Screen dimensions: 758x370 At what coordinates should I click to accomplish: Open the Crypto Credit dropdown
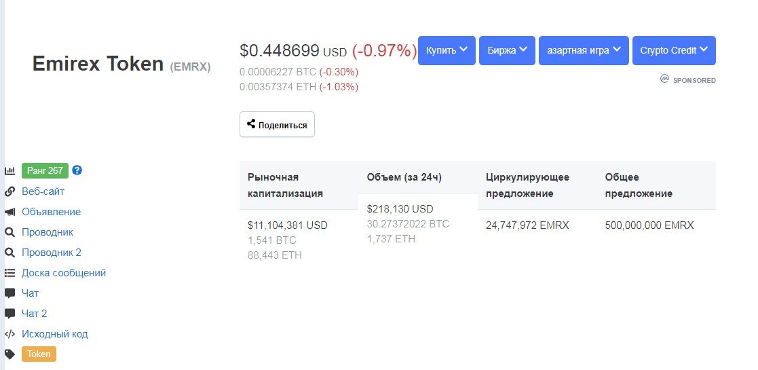(x=674, y=50)
